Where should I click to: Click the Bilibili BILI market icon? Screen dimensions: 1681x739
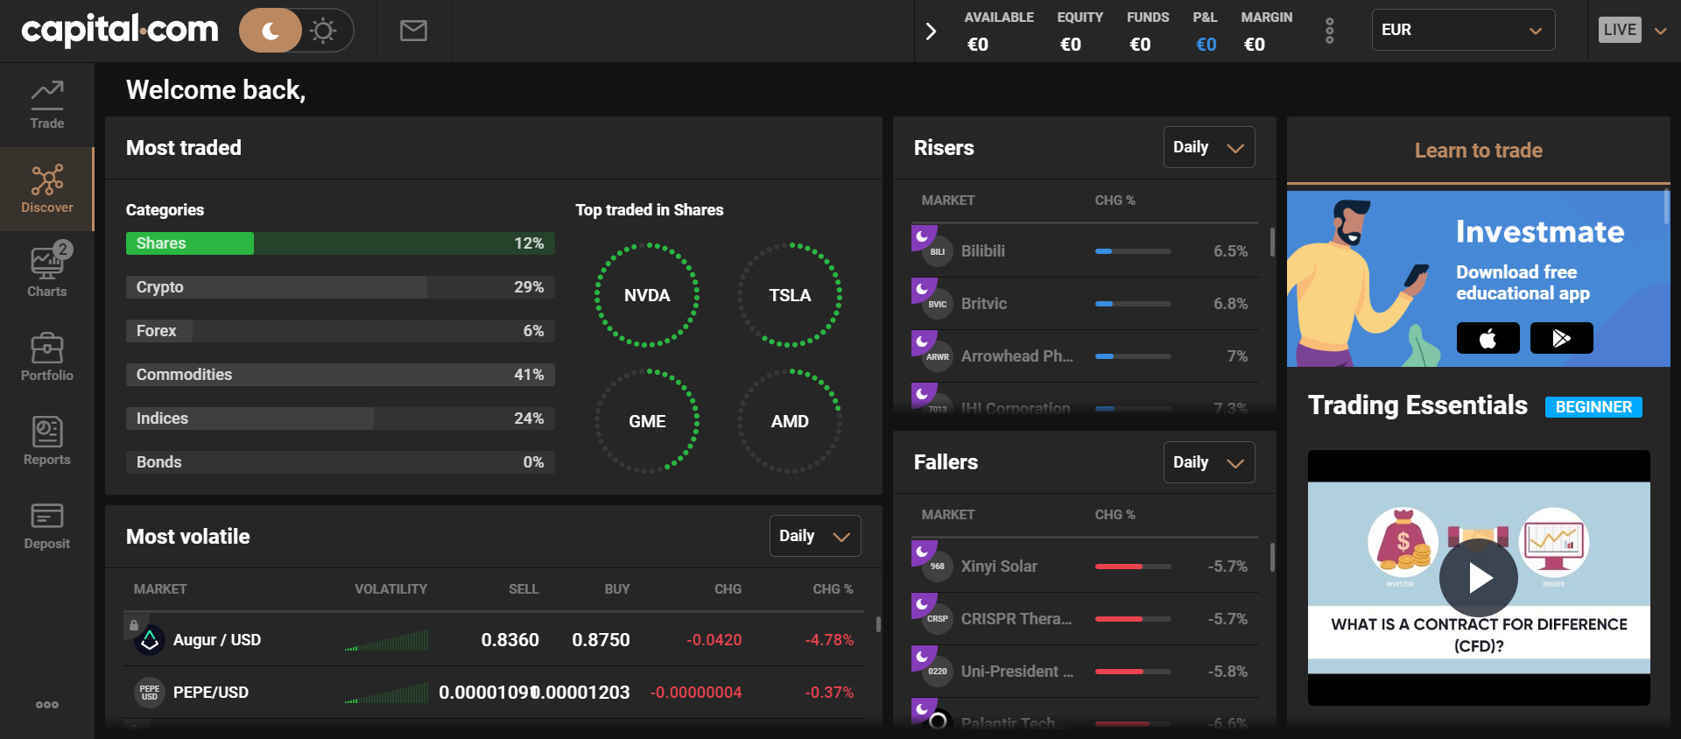[937, 251]
